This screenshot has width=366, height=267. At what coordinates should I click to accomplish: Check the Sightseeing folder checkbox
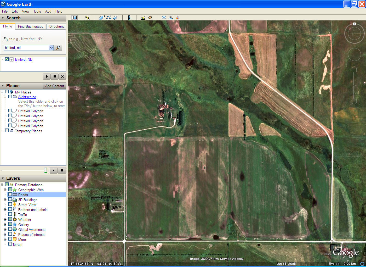pos(10,97)
